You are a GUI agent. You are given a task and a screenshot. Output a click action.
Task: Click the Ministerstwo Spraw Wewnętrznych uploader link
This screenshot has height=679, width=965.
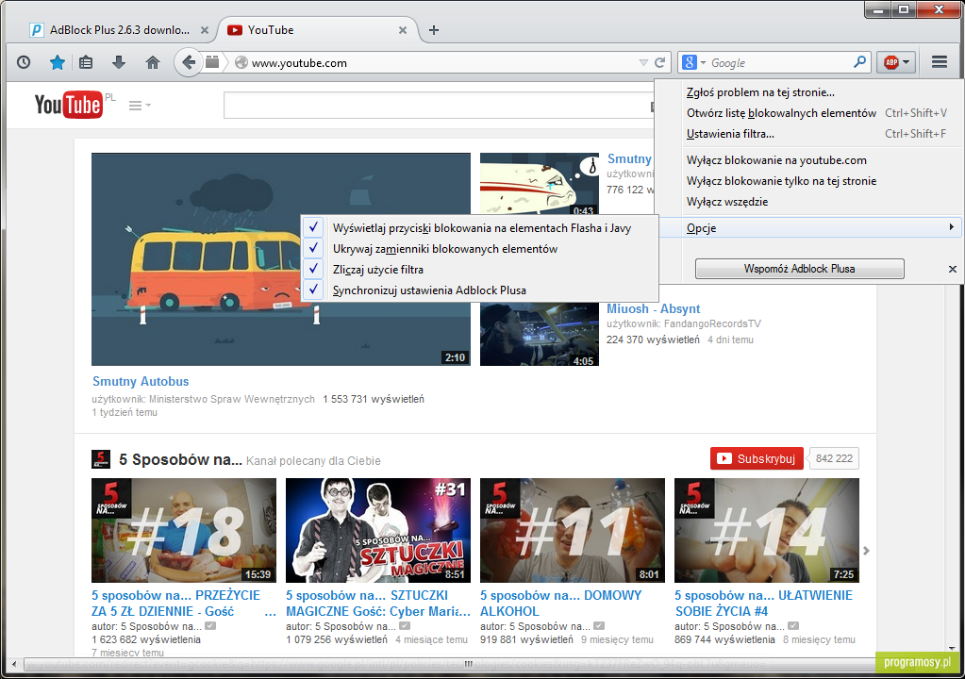231,399
